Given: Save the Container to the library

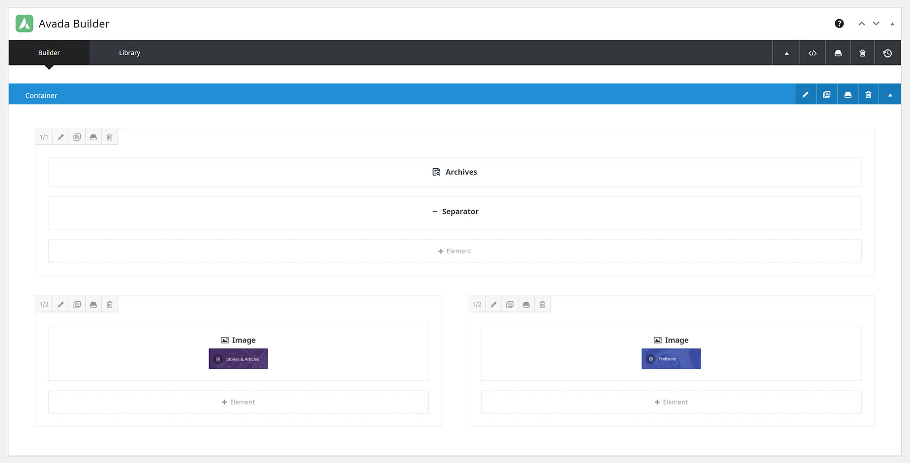Looking at the screenshot, I should tap(848, 94).
